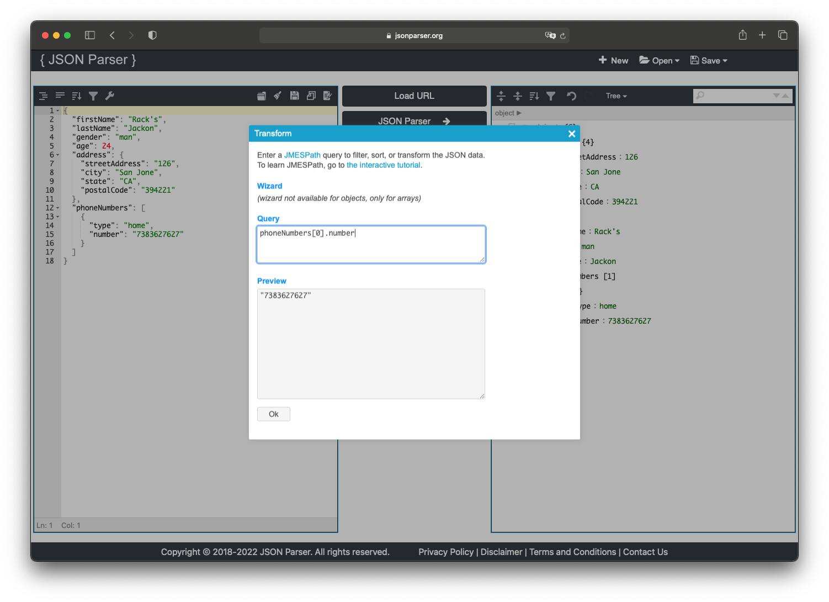This screenshot has width=829, height=602.
Task: Click inside the JMESPath Query text field
Action: (x=371, y=244)
